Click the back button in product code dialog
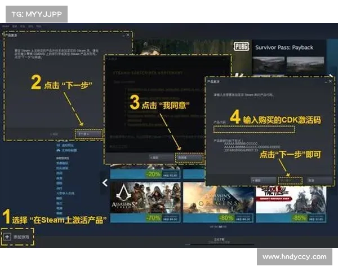338x271 pixels. (264, 181)
